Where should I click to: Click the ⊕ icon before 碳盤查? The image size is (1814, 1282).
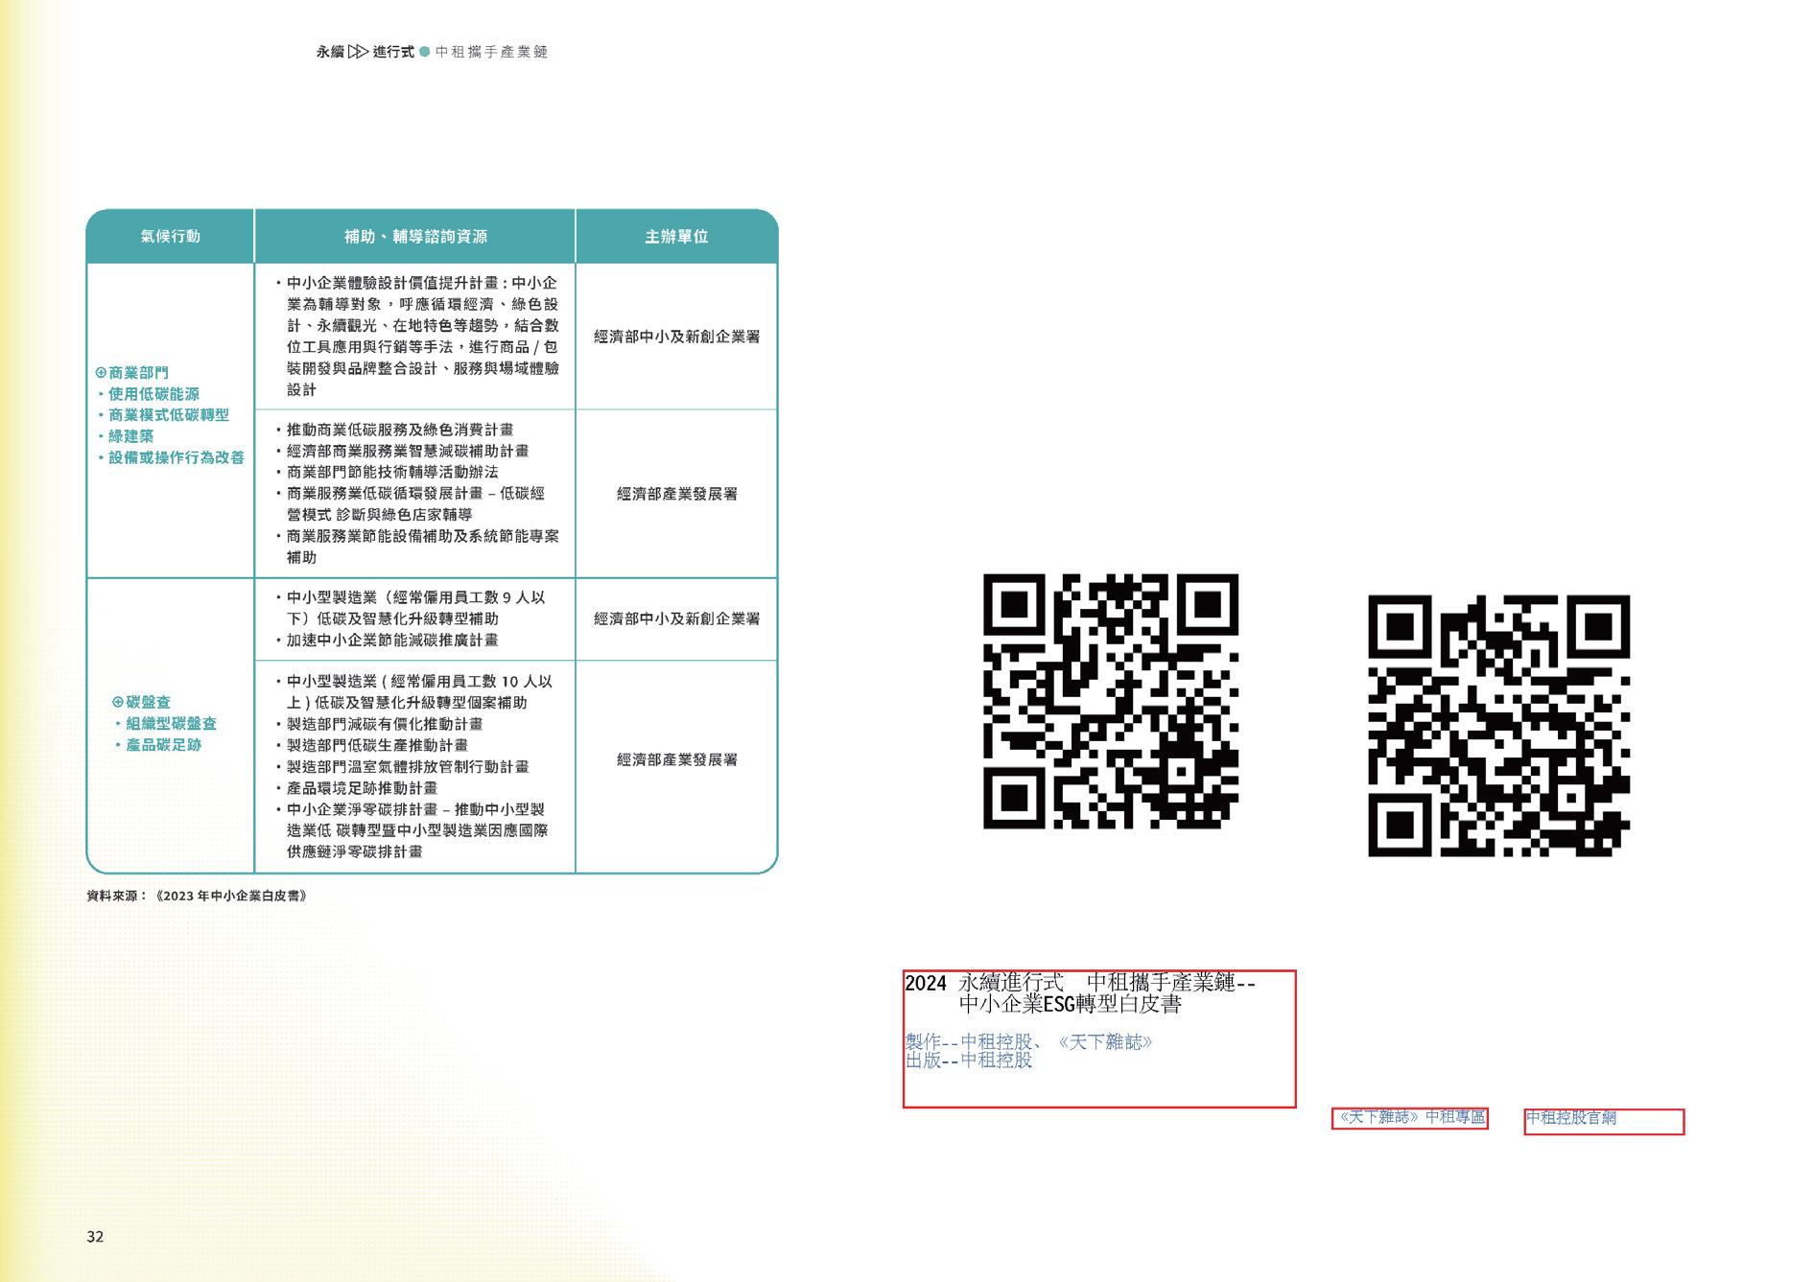118,703
